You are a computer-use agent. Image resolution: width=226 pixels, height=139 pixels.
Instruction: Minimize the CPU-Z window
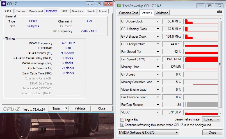pos(90,4)
